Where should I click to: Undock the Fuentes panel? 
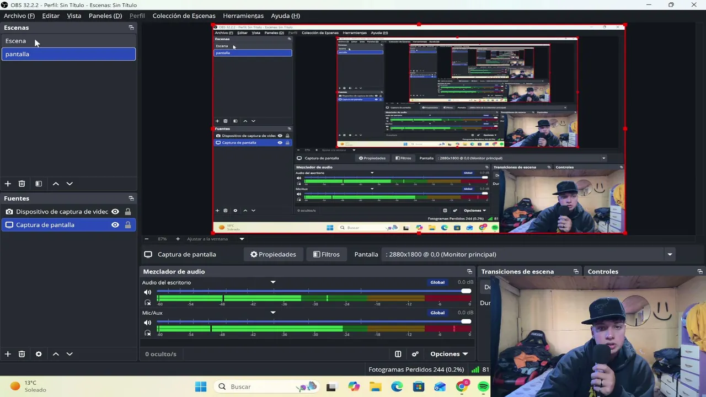[x=131, y=198]
